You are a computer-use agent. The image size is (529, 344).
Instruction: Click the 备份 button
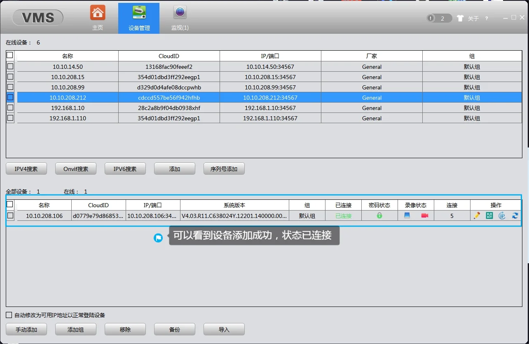click(x=175, y=330)
